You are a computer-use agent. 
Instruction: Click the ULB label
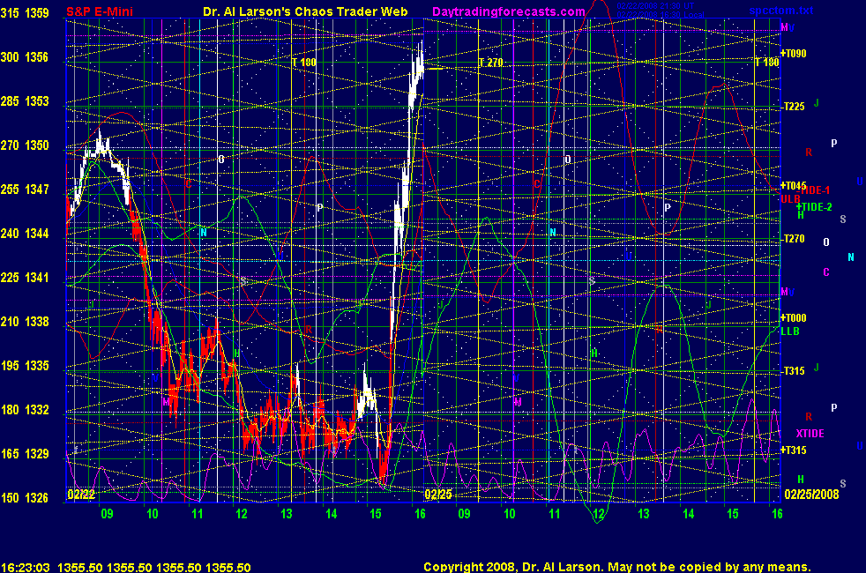coord(790,199)
